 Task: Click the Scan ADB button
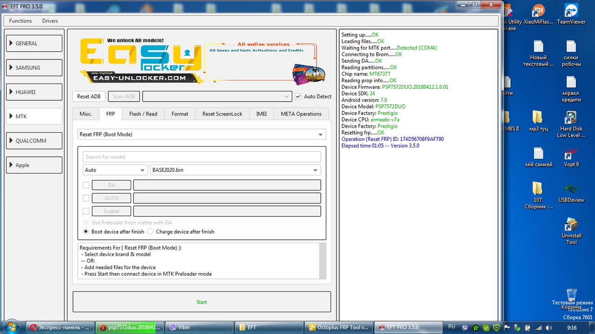[124, 96]
